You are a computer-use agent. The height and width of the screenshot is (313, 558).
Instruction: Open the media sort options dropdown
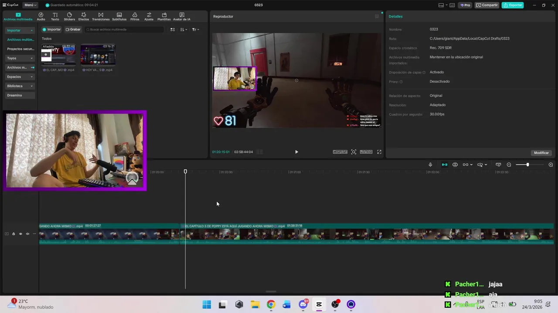184,30
